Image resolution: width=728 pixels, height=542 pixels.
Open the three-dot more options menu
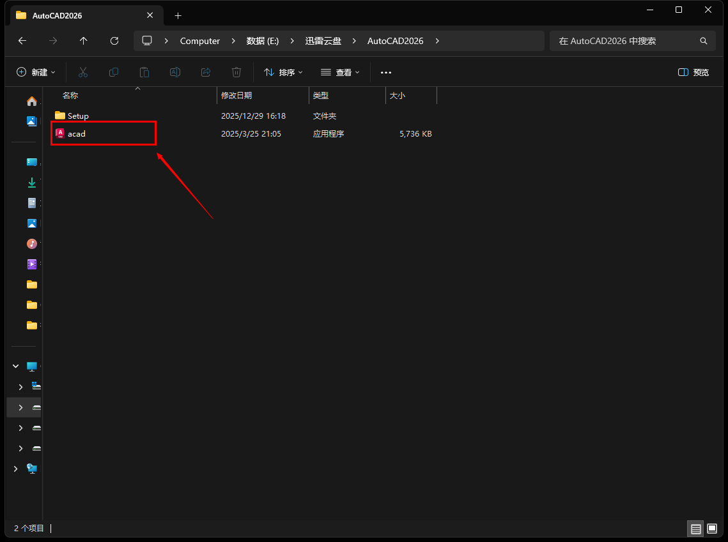(386, 73)
